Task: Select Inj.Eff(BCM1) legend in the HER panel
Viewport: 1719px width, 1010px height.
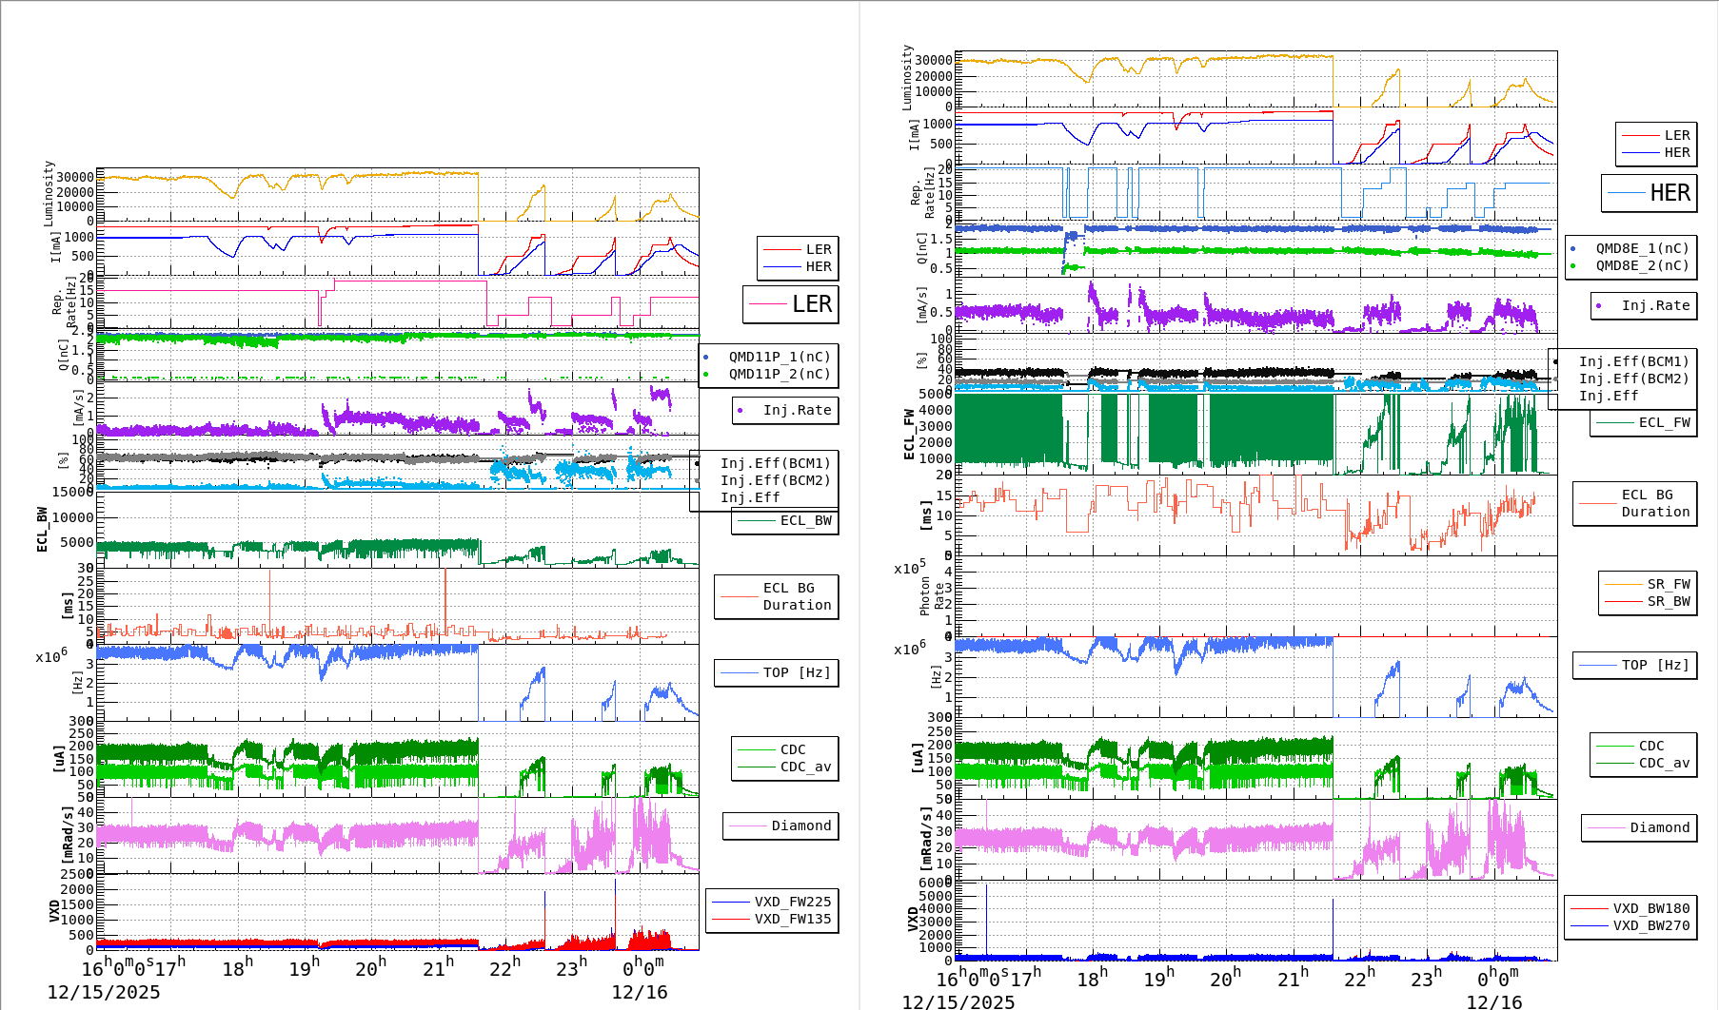Action: [1633, 361]
